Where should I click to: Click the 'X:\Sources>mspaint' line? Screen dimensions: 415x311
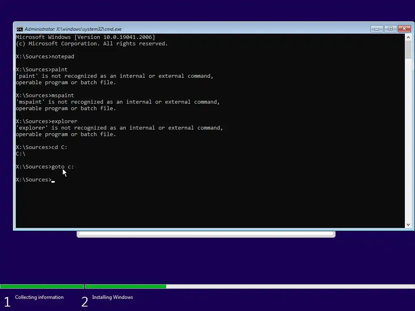[x=45, y=96]
